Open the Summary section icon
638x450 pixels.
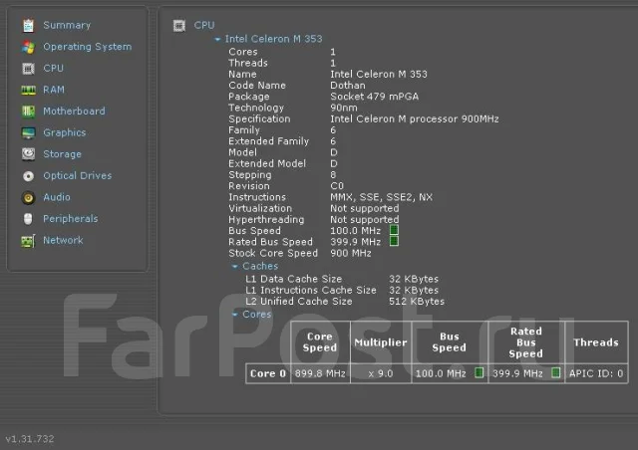click(x=28, y=25)
